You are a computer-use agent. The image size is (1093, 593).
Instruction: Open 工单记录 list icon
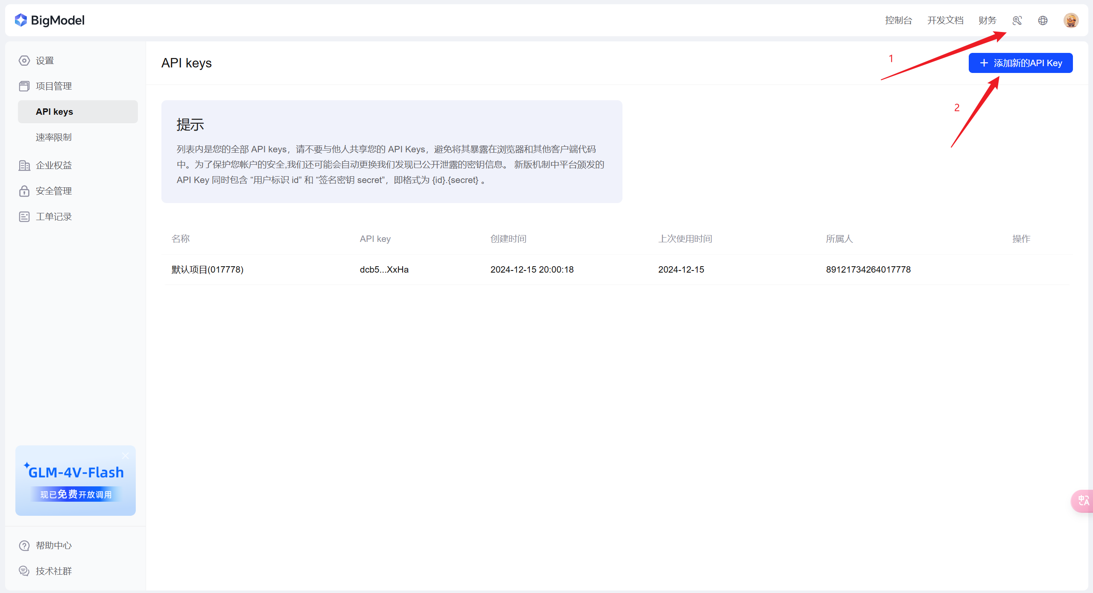click(x=24, y=217)
